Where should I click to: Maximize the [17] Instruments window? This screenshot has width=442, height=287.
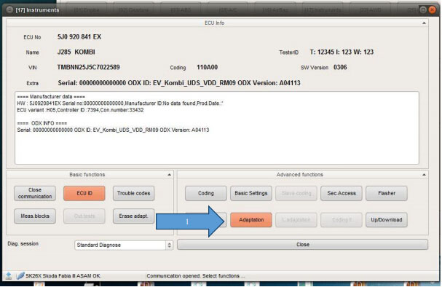(x=423, y=10)
